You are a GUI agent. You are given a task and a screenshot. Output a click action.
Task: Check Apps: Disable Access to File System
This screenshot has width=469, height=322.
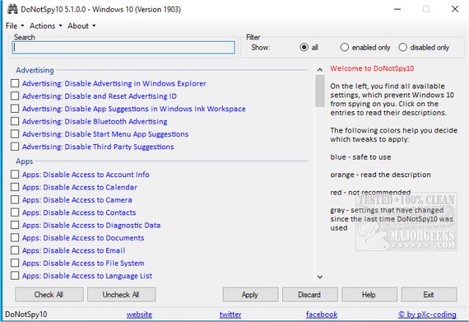[x=15, y=263]
